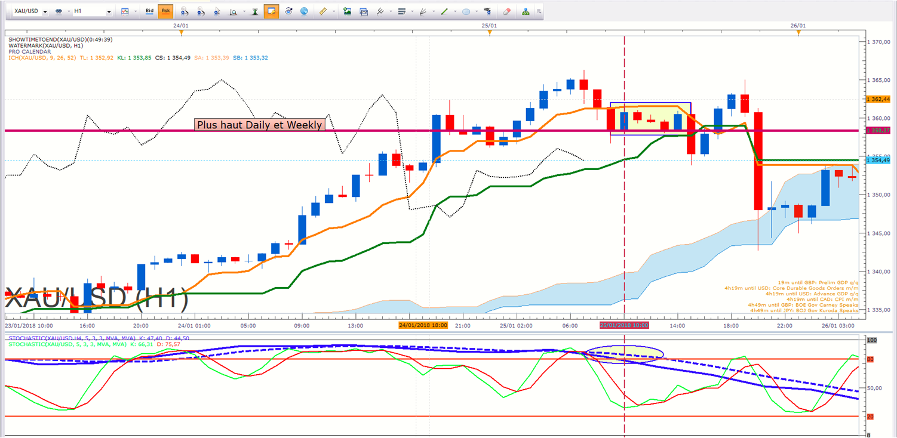Click the green vertical autoscale icon

255,11
